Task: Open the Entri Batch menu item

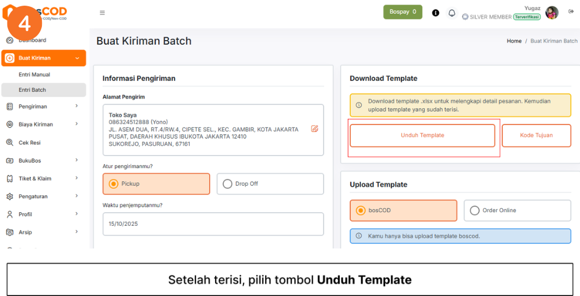Action: [x=32, y=90]
